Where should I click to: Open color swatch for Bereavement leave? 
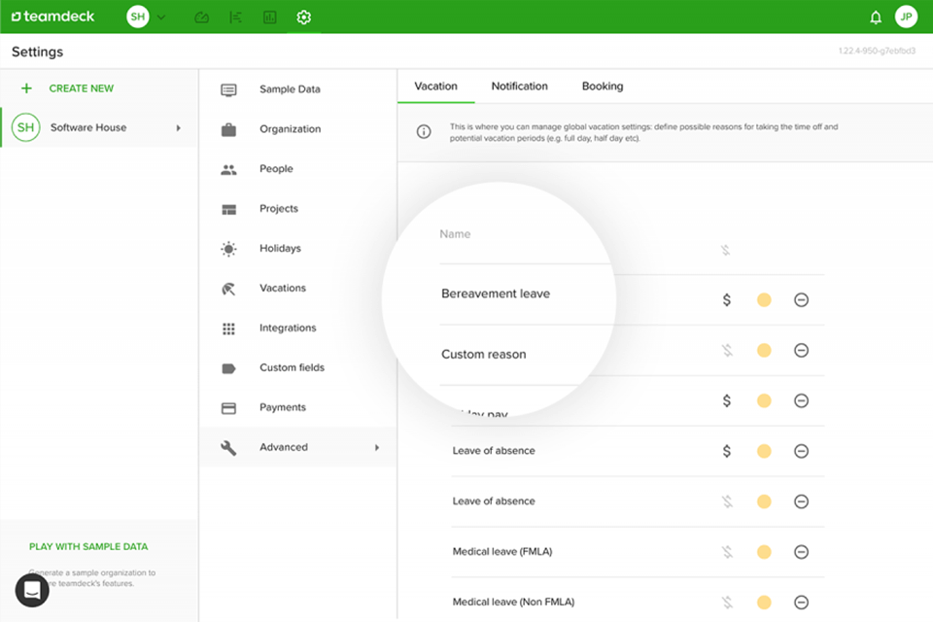pos(764,300)
